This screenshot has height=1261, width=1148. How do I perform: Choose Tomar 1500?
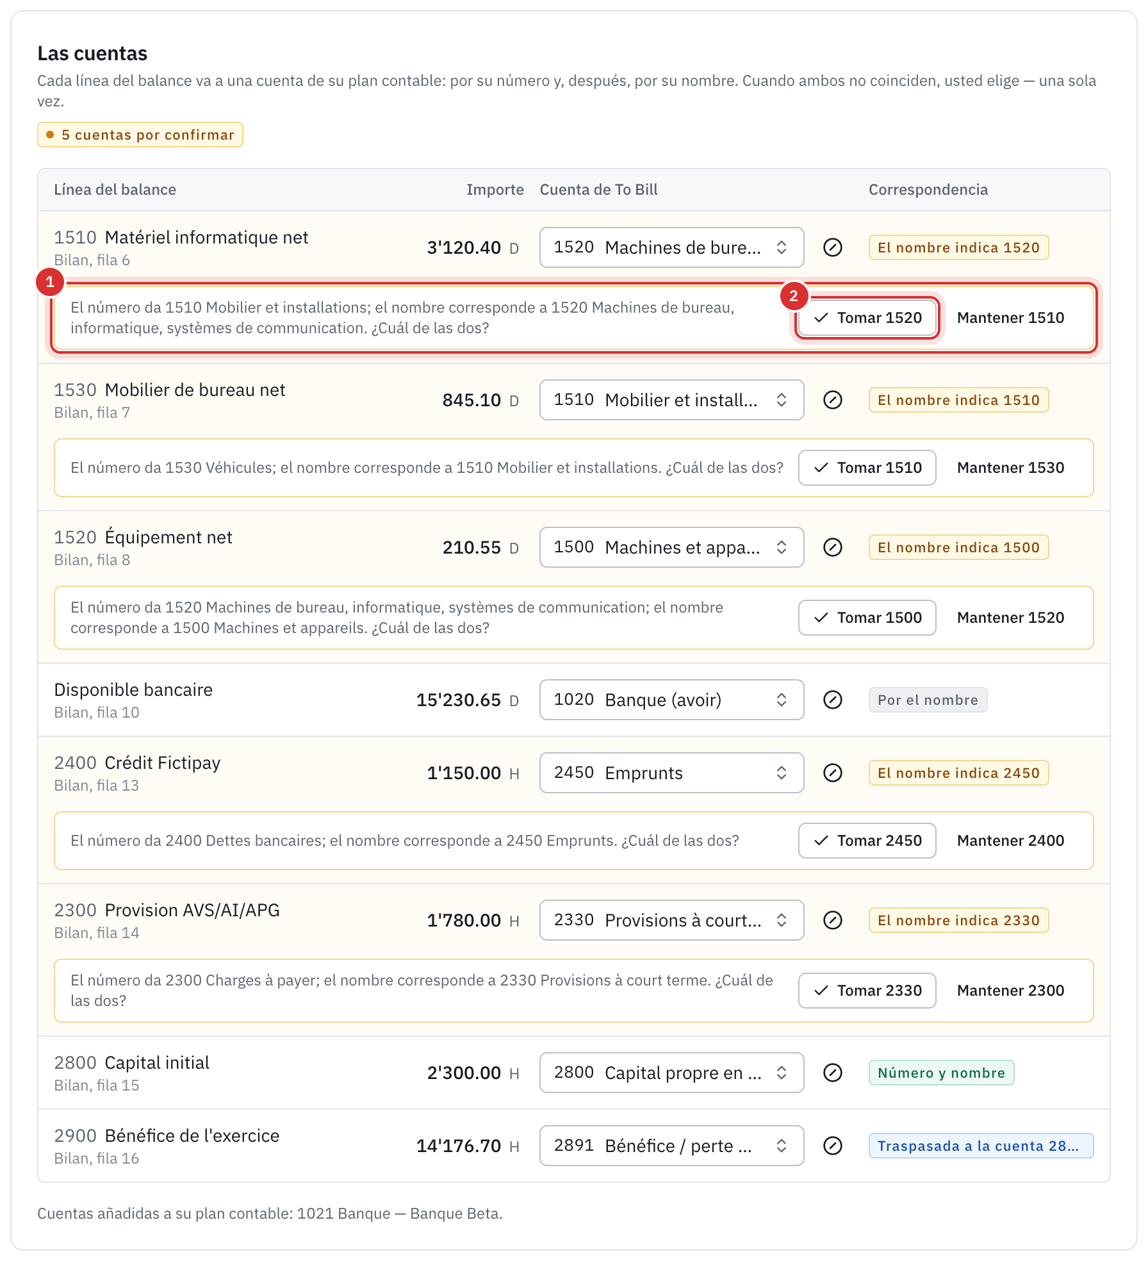click(867, 618)
